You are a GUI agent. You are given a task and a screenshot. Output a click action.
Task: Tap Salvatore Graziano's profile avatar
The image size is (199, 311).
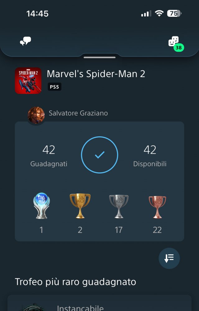pos(36,115)
